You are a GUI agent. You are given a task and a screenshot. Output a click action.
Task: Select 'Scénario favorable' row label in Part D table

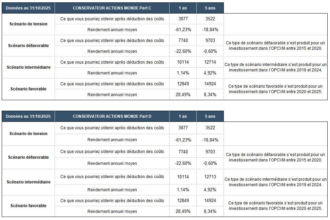pyautogui.click(x=28, y=206)
